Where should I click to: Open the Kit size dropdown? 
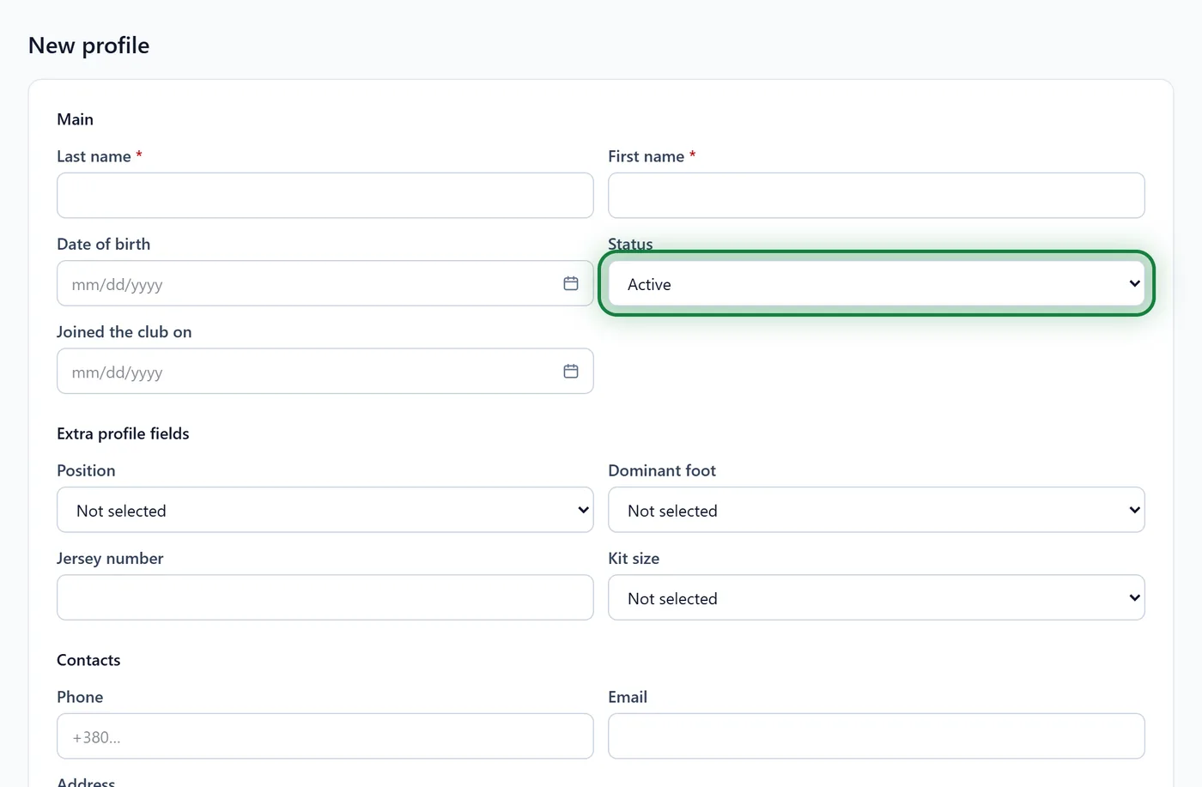[877, 597]
